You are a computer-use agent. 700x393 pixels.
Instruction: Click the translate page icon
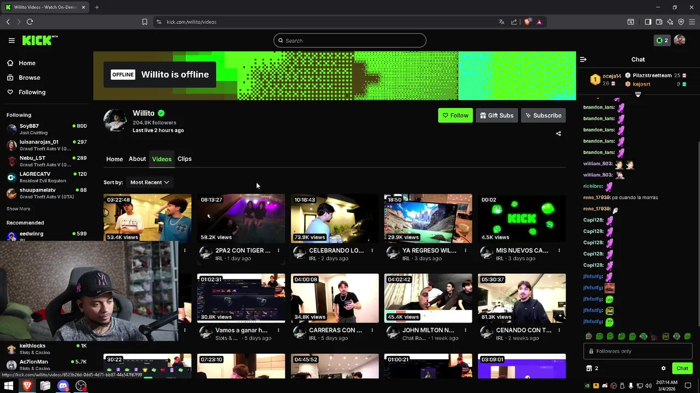pos(501,22)
